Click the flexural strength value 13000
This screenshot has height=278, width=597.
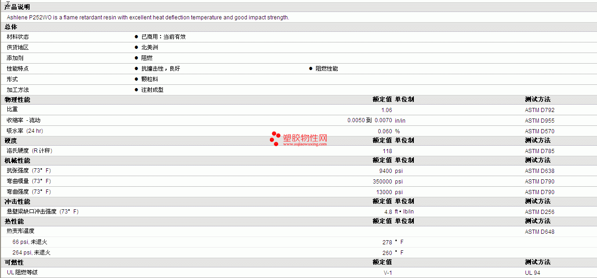coord(384,192)
